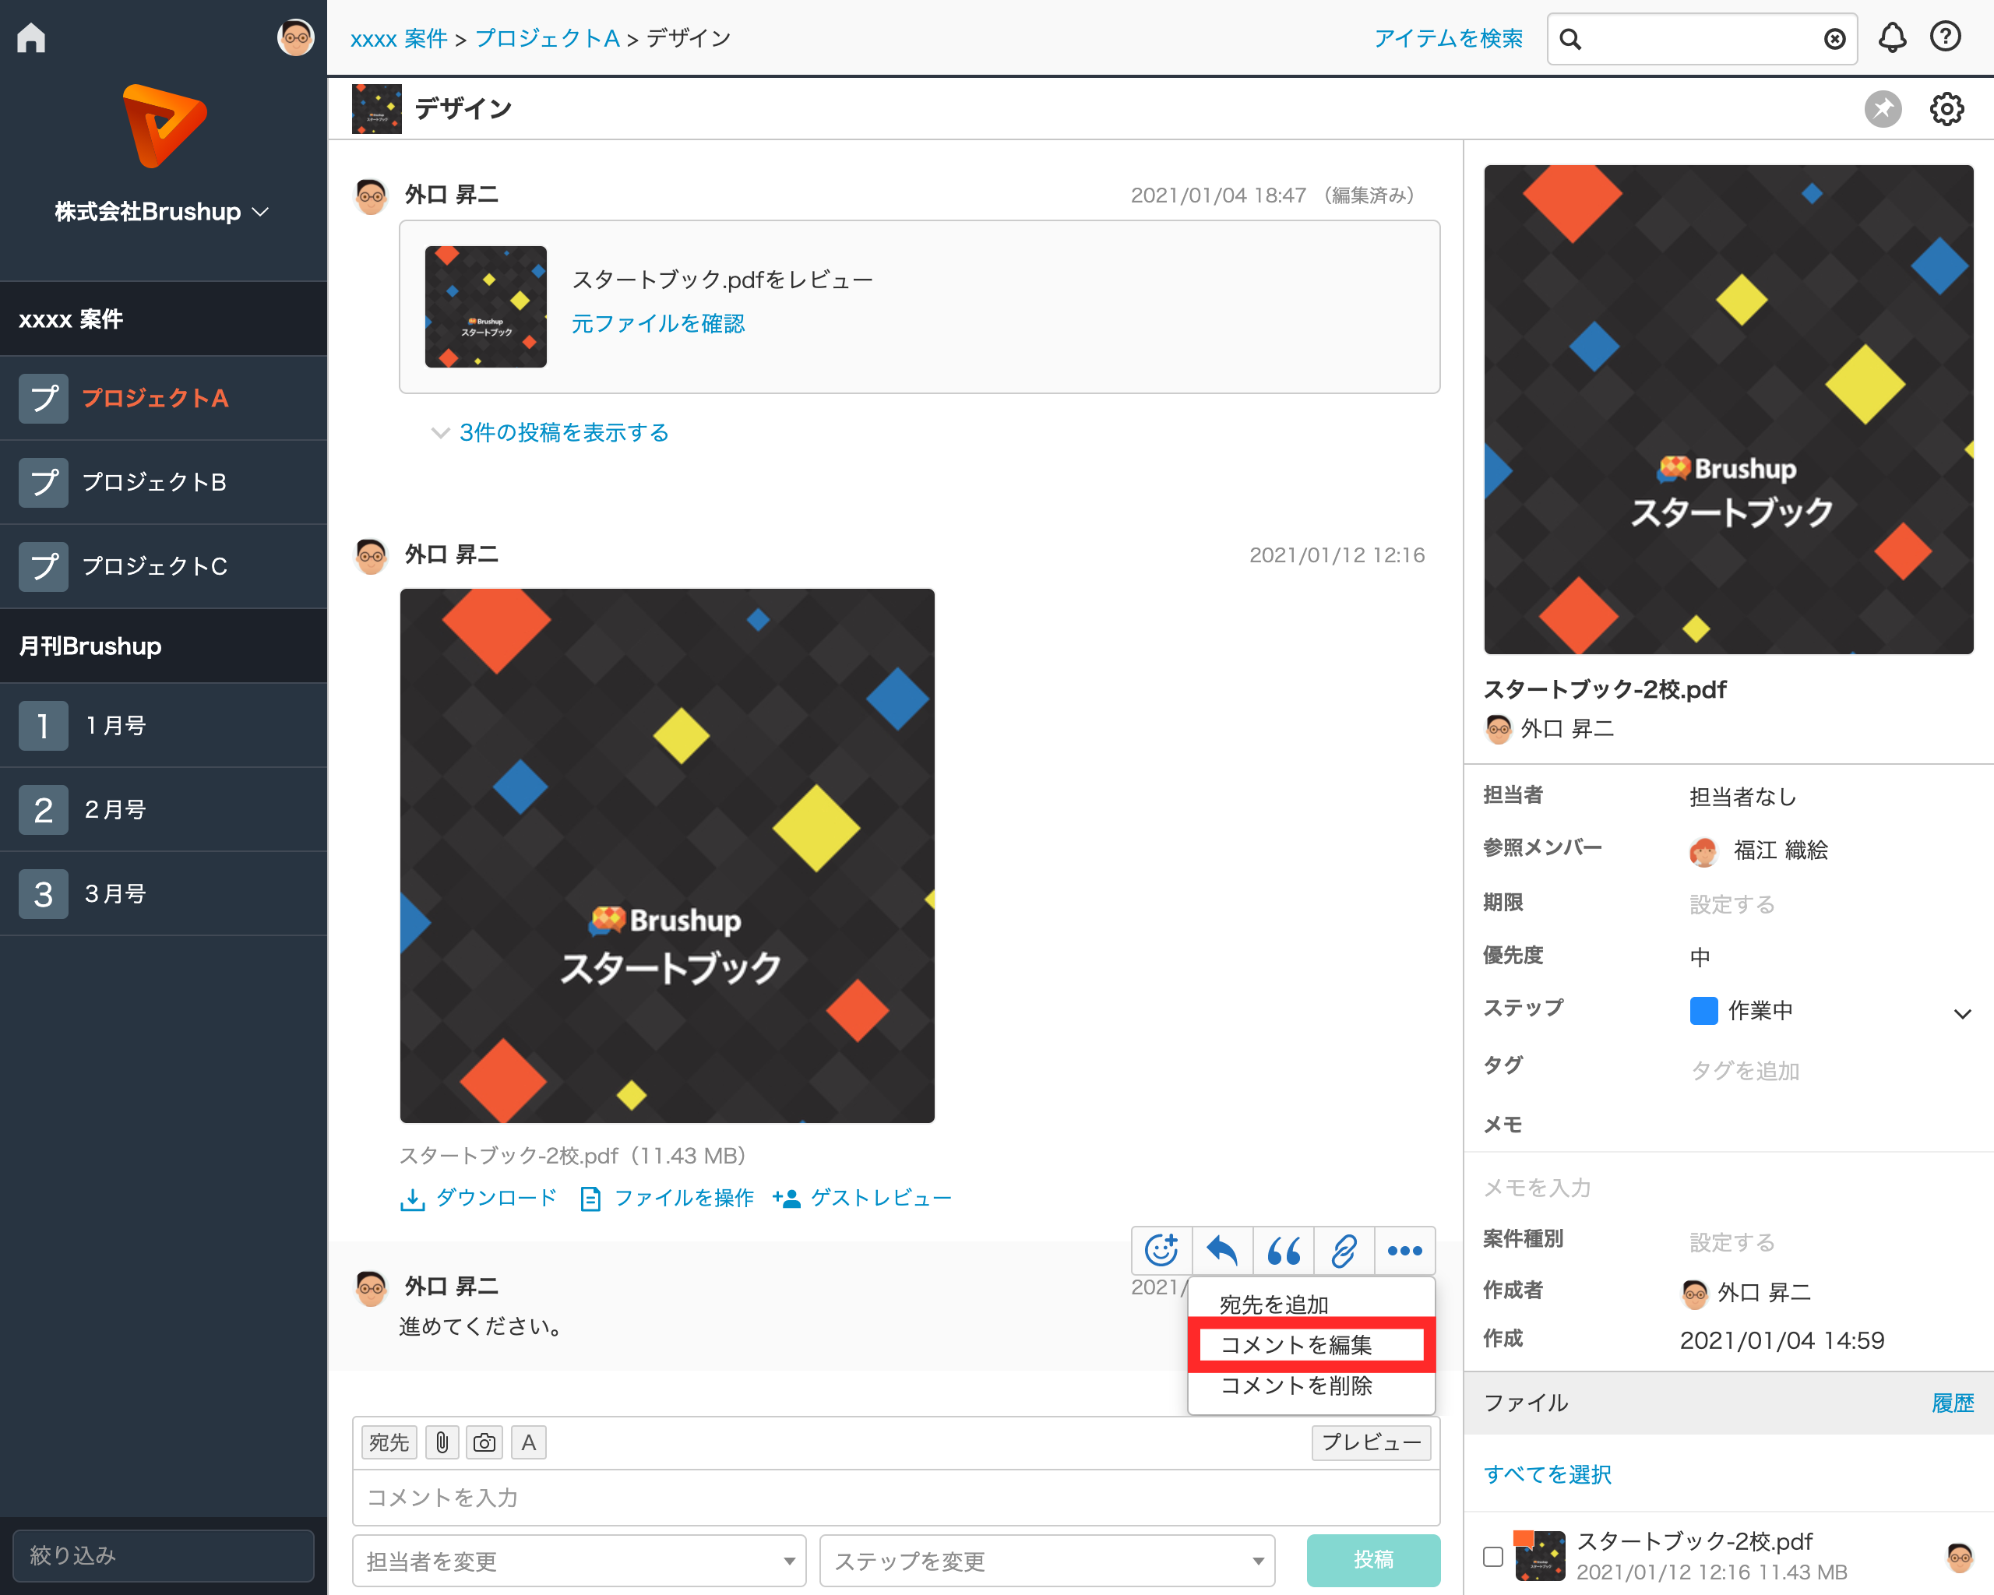Viewport: 1994px width, 1595px height.
Task: Copy comment link with chain icon
Action: pyautogui.click(x=1344, y=1251)
